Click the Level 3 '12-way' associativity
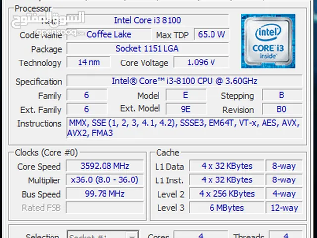The width and height of the screenshot is (317, 238). [284, 207]
